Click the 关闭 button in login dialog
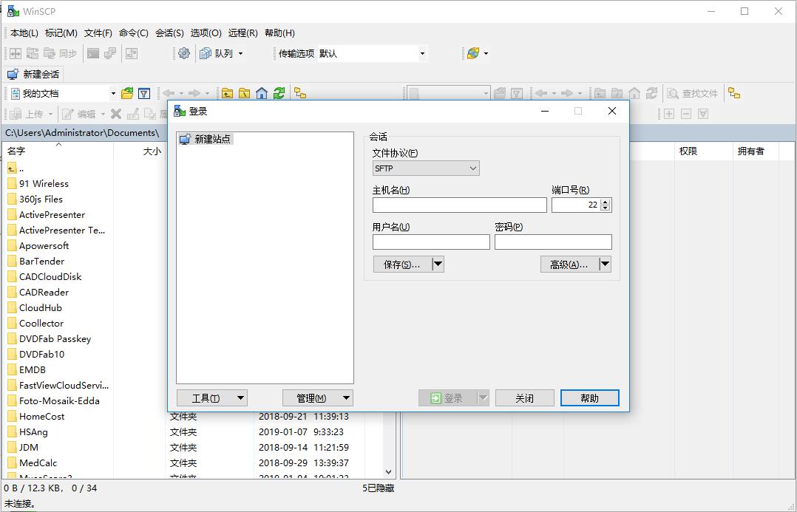Viewport: 797px width, 512px height. [525, 398]
